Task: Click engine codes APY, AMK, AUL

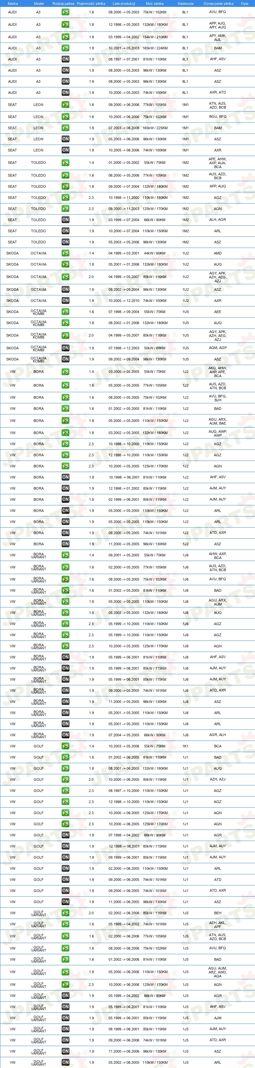Action: 218,38
